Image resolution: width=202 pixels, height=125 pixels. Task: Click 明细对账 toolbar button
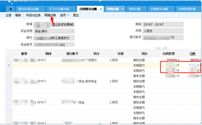[50, 15]
